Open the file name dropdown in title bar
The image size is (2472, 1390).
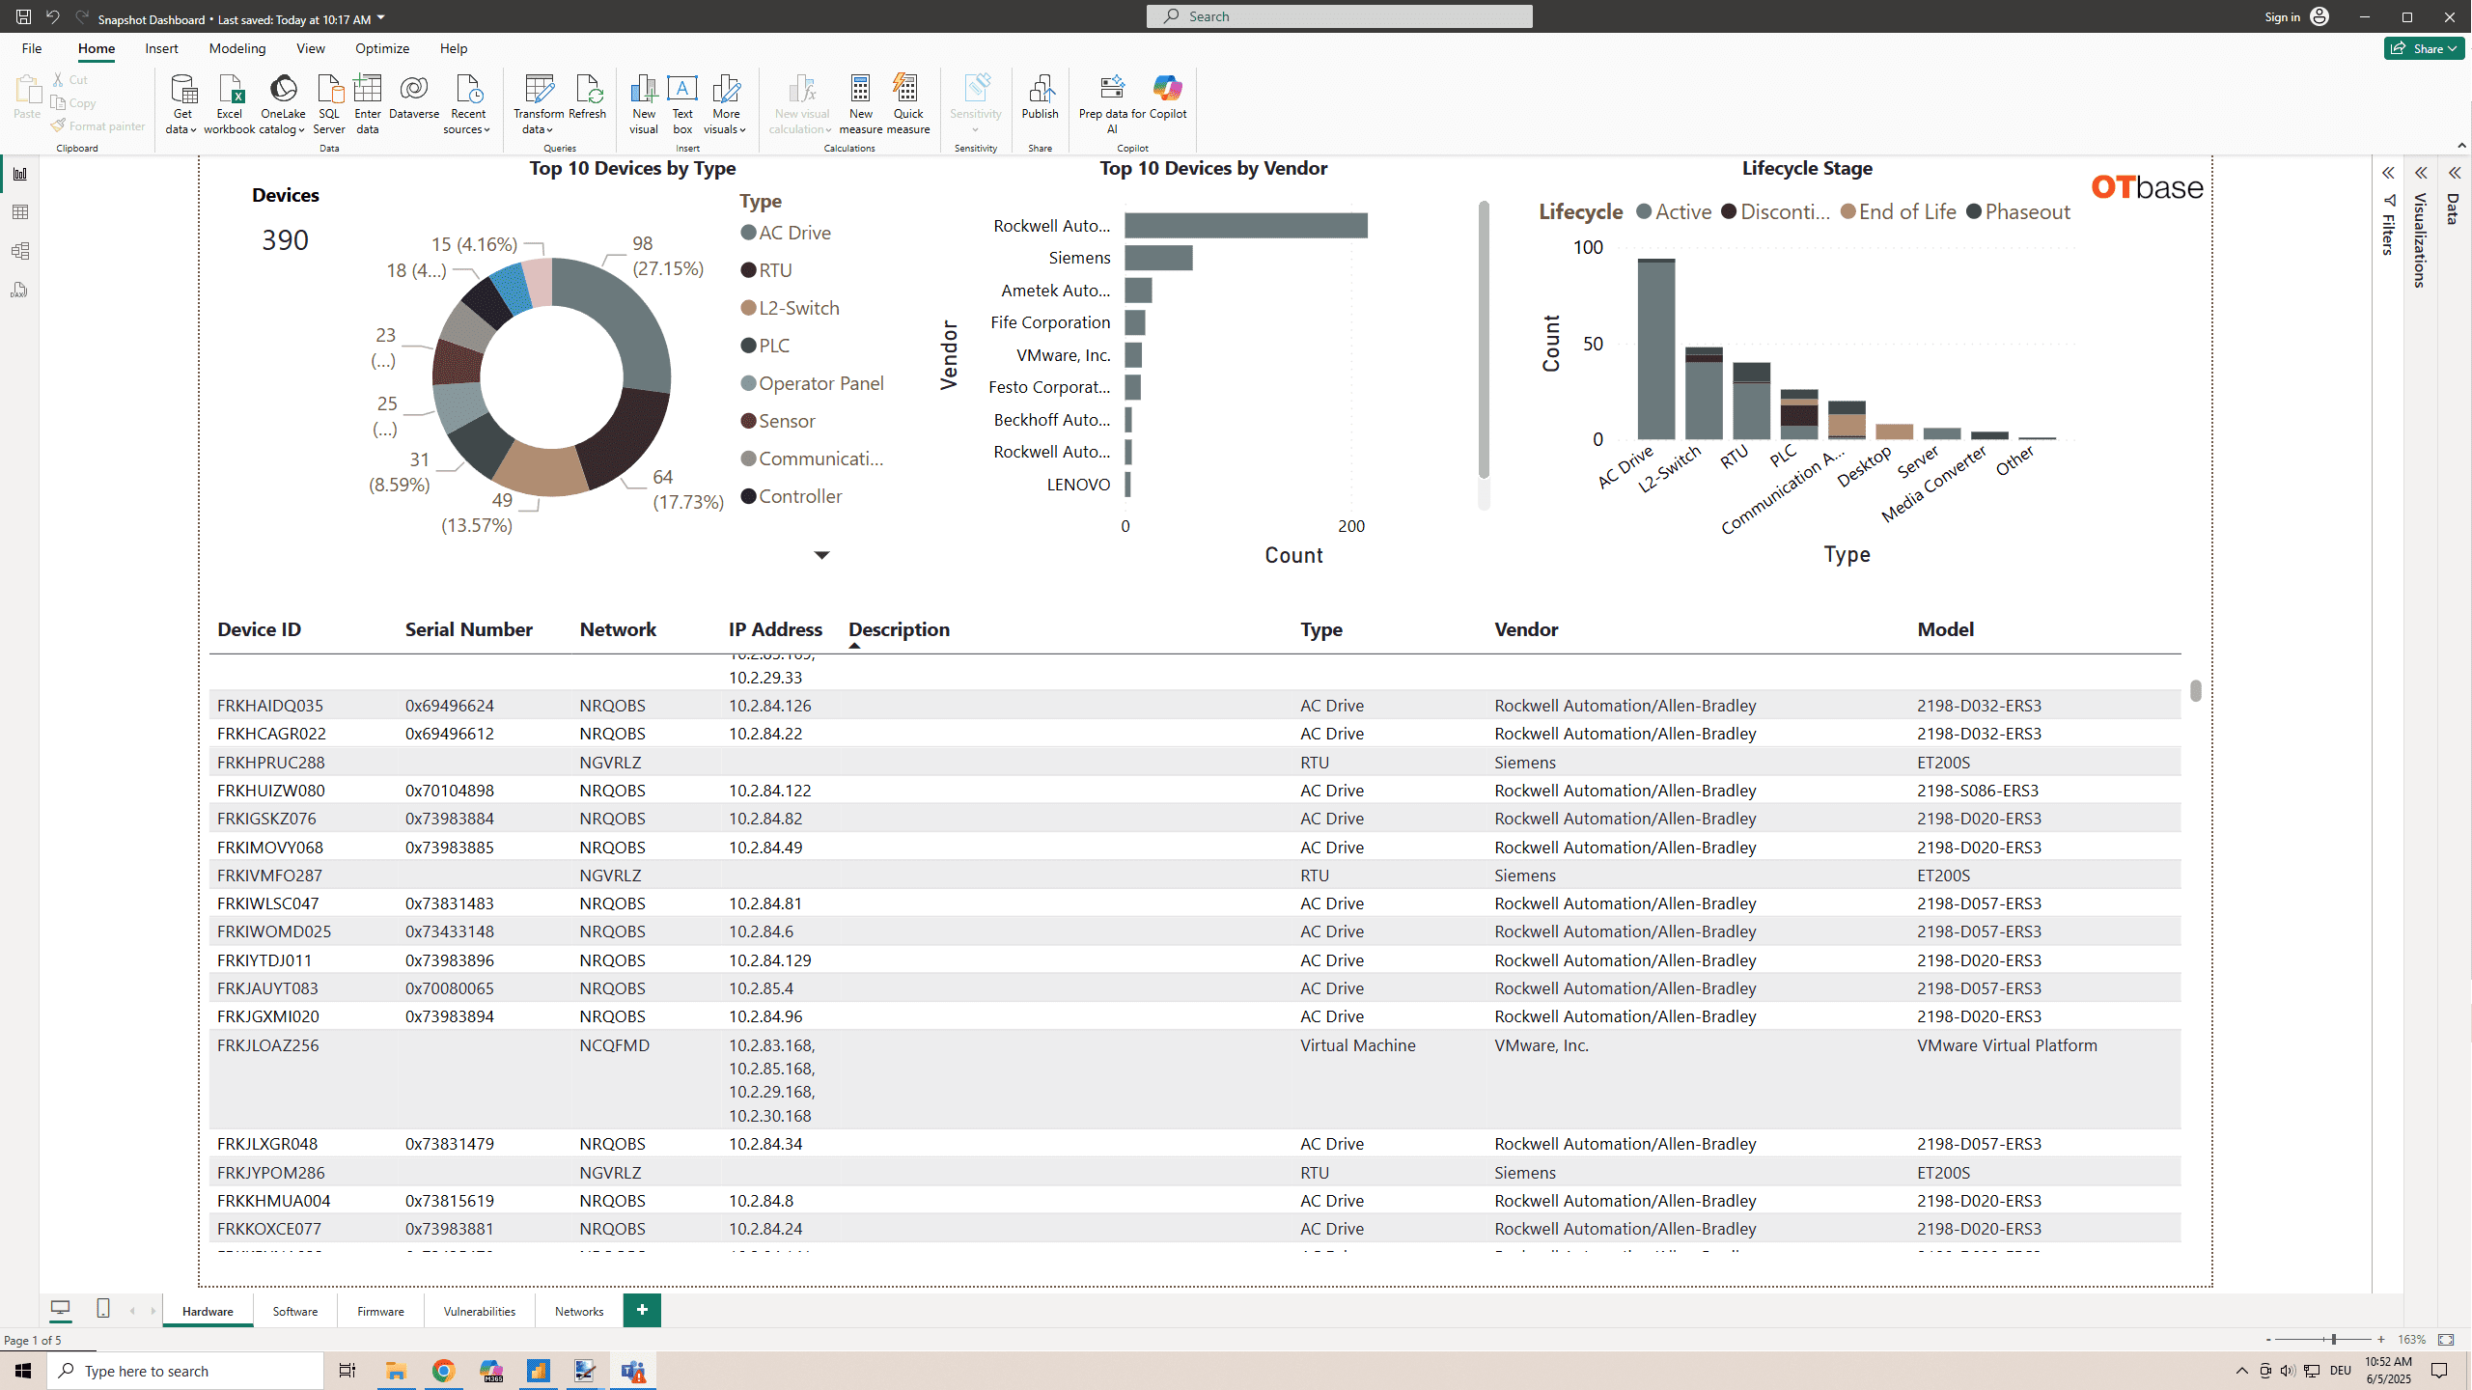click(380, 18)
